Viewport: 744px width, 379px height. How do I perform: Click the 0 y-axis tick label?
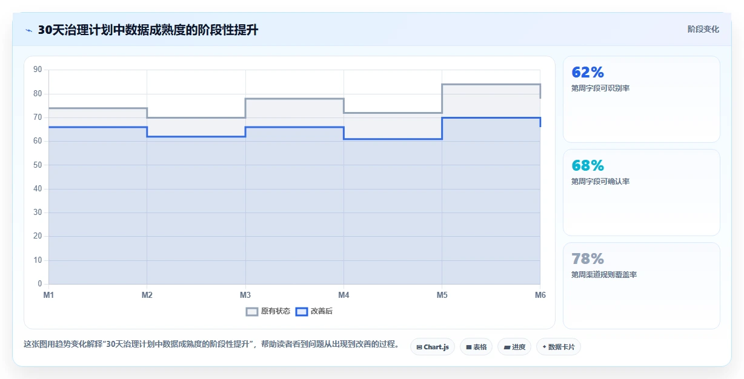[x=40, y=284]
